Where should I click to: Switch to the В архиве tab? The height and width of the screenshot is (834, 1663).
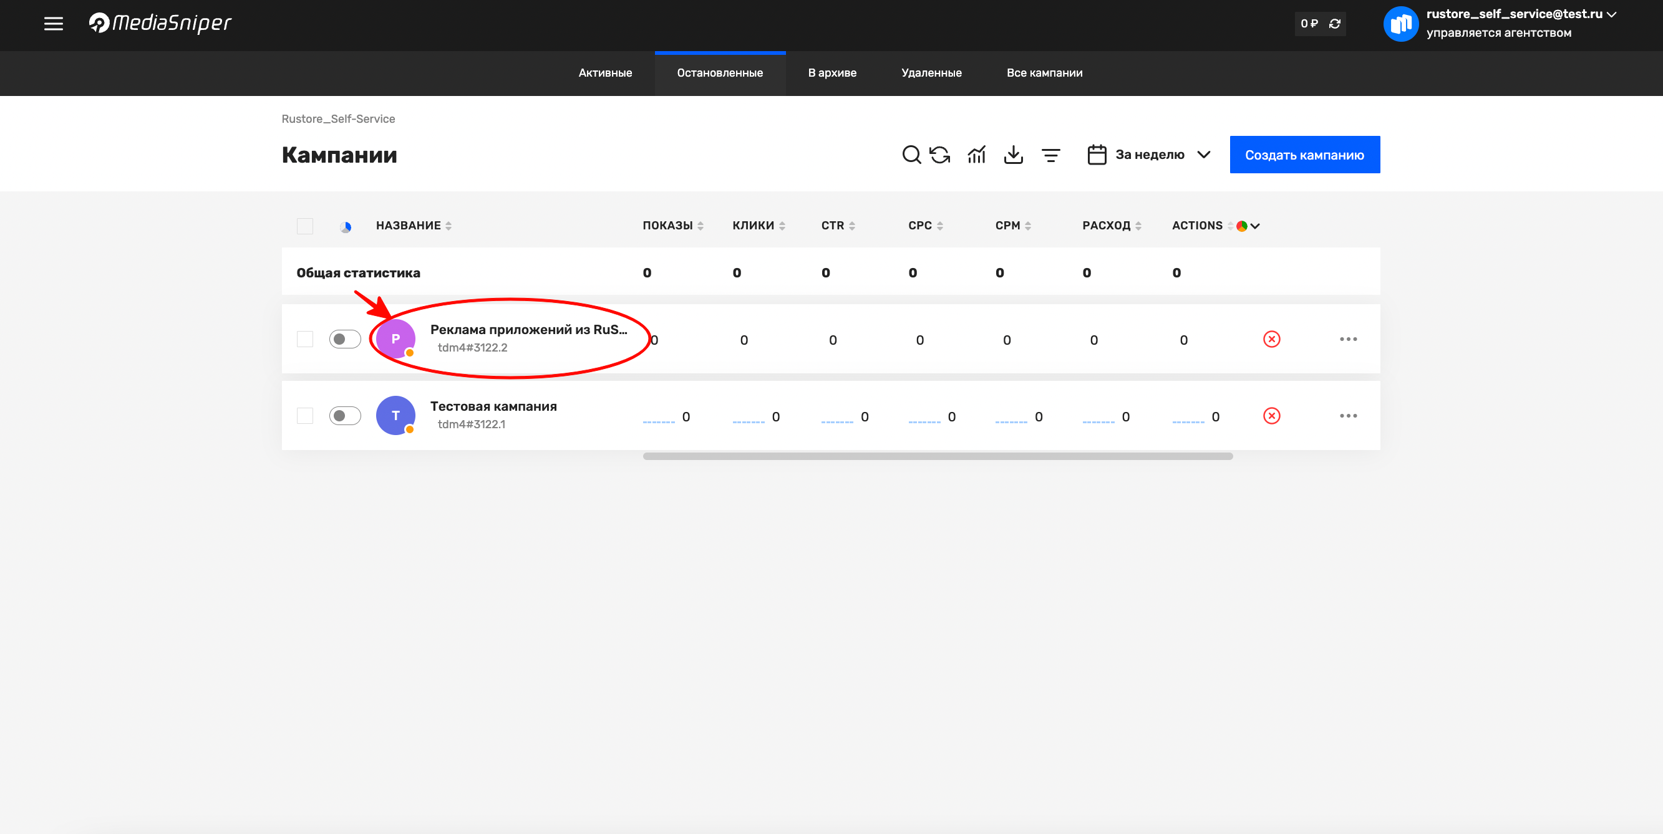(x=831, y=73)
